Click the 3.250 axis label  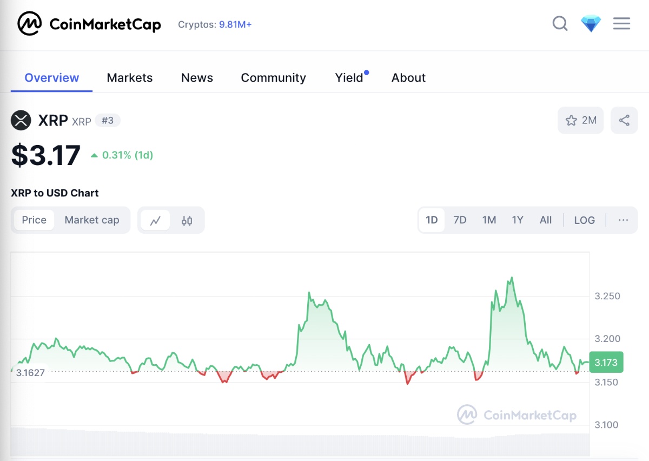pos(607,296)
